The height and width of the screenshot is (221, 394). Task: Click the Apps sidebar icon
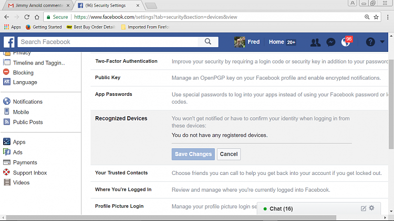7,141
